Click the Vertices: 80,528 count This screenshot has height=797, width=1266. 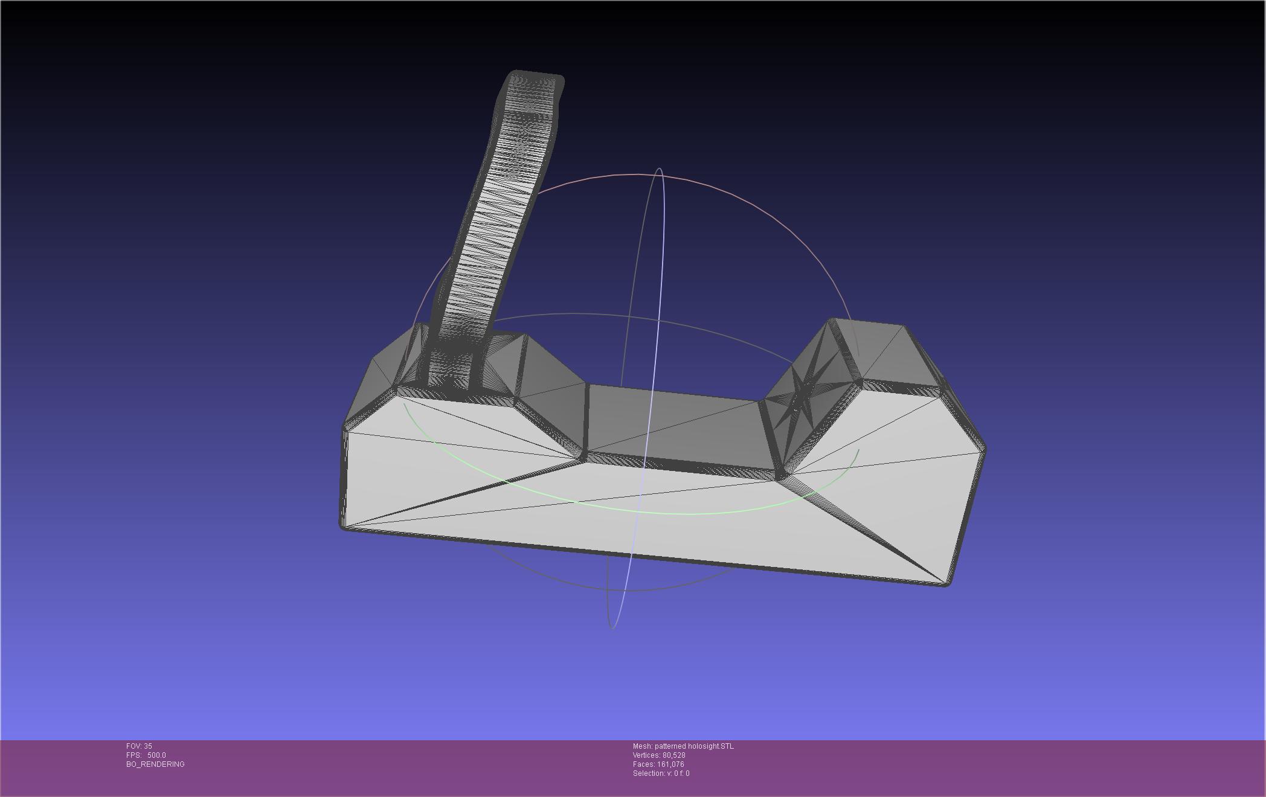[x=658, y=755]
